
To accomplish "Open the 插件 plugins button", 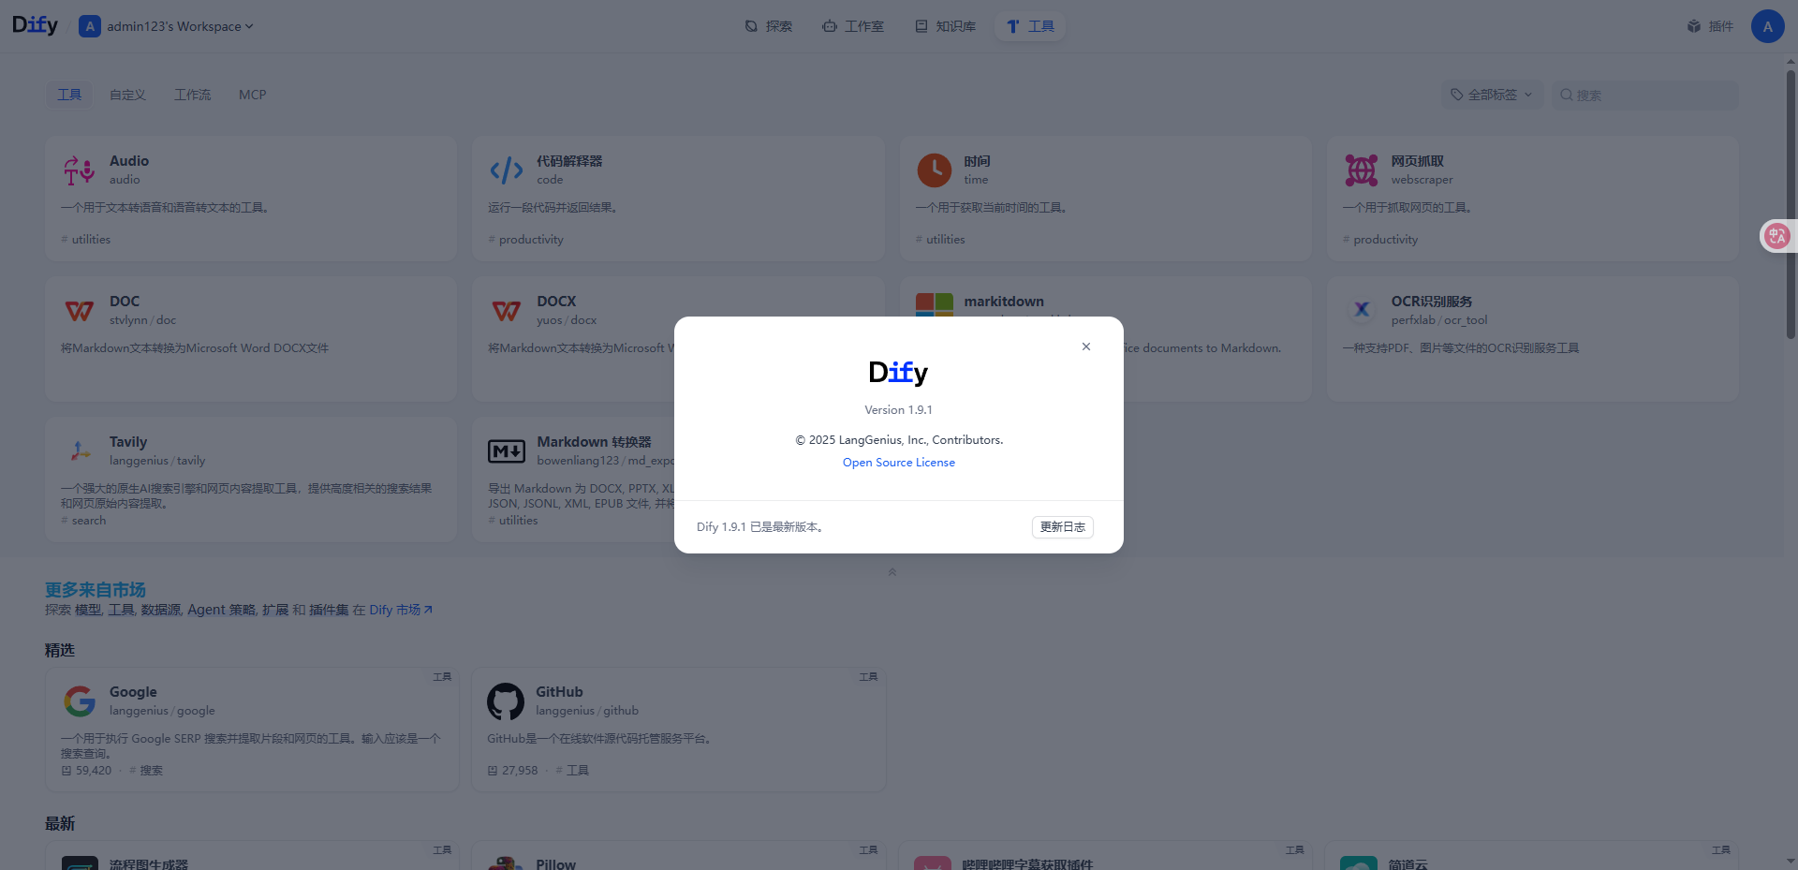I will coord(1711,26).
